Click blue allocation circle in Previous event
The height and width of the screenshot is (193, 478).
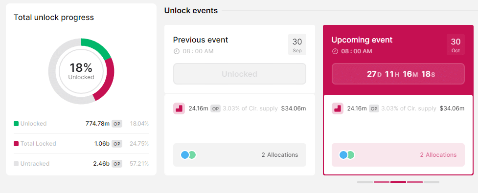(x=185, y=155)
